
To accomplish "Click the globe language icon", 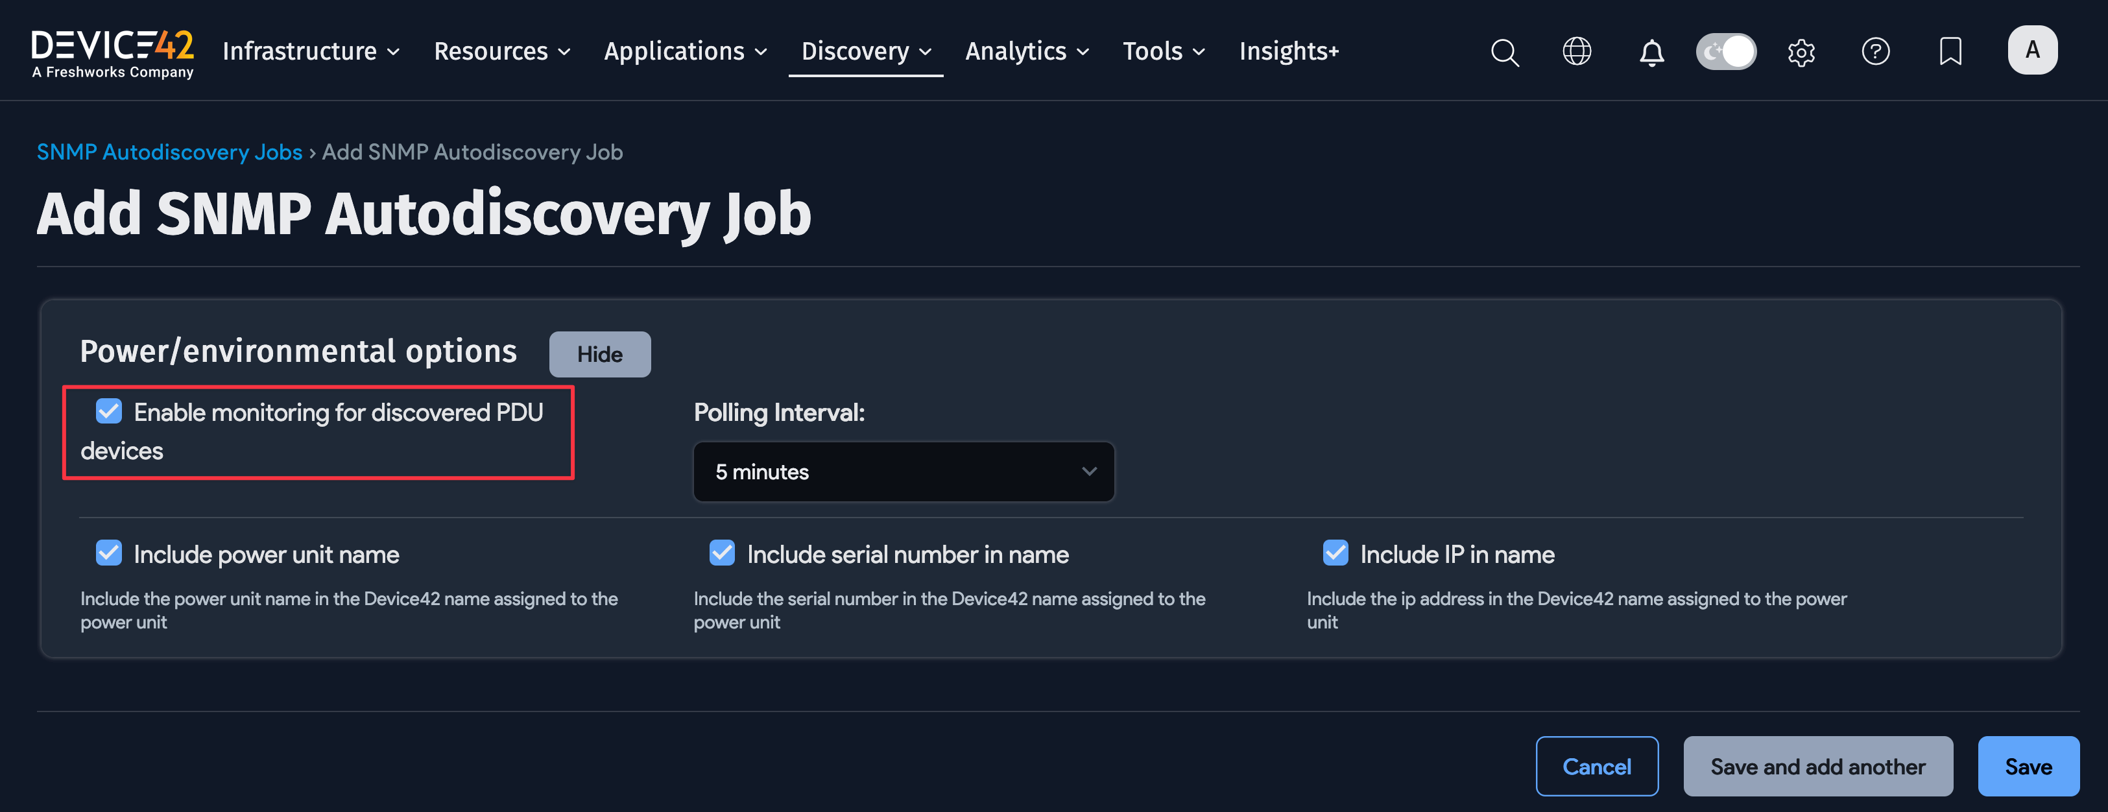I will point(1576,51).
